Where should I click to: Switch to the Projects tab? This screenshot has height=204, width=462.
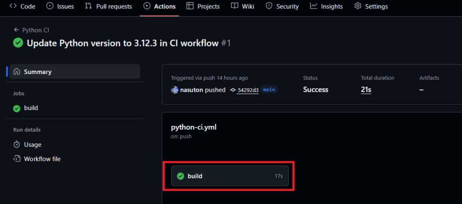pyautogui.click(x=203, y=6)
